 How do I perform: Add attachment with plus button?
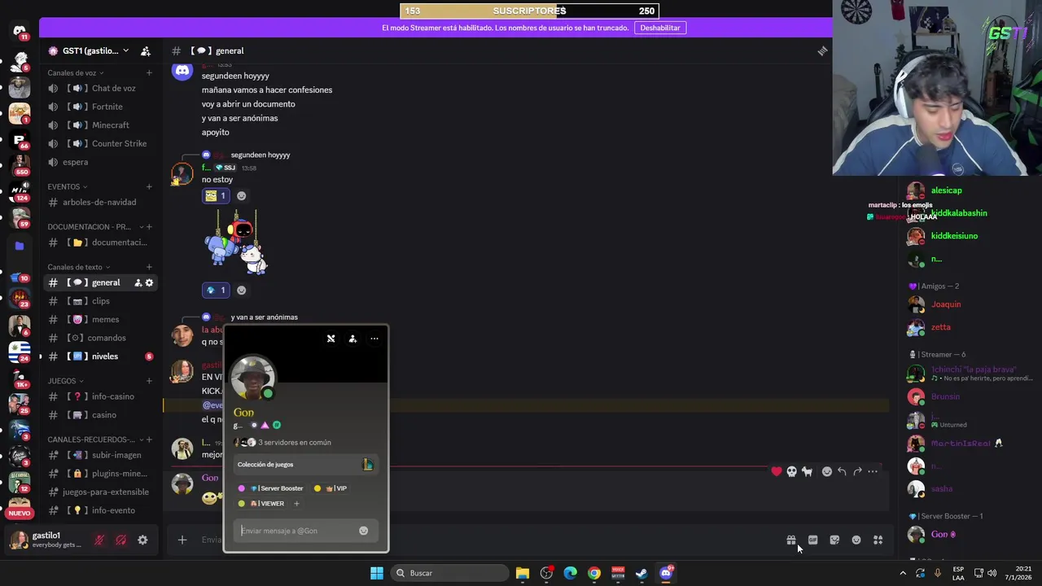(182, 540)
